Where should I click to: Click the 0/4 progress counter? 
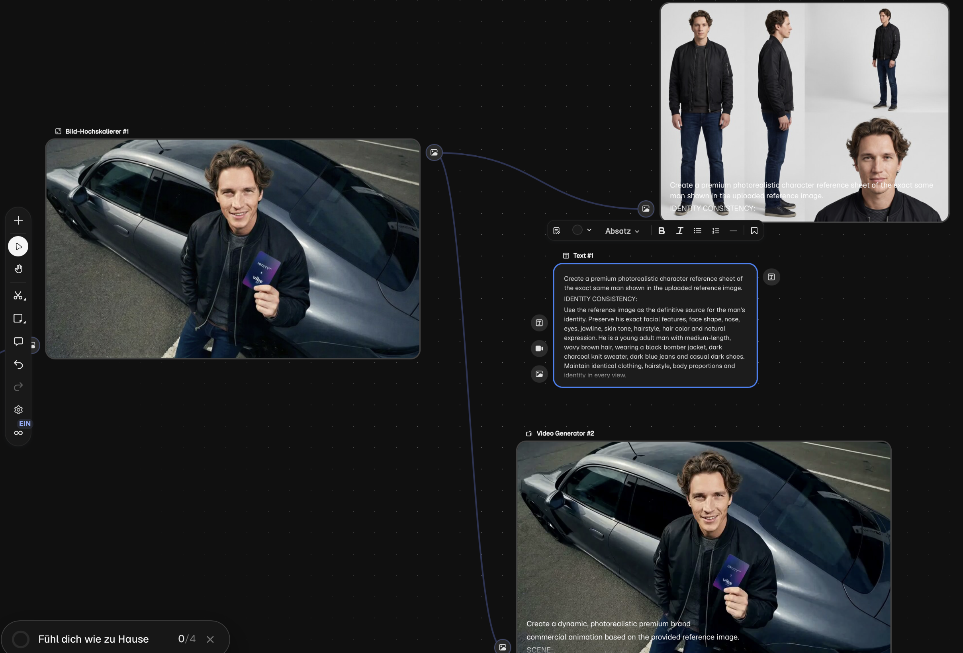point(186,639)
